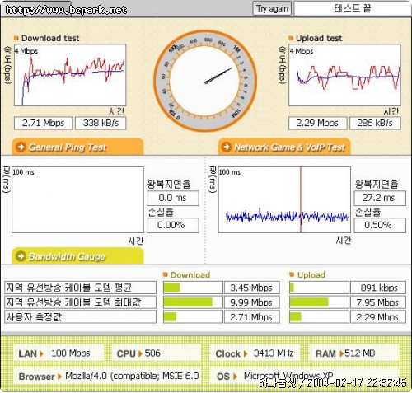
Task: Select the 2.29 Mbps upload result box
Action: click(x=317, y=123)
